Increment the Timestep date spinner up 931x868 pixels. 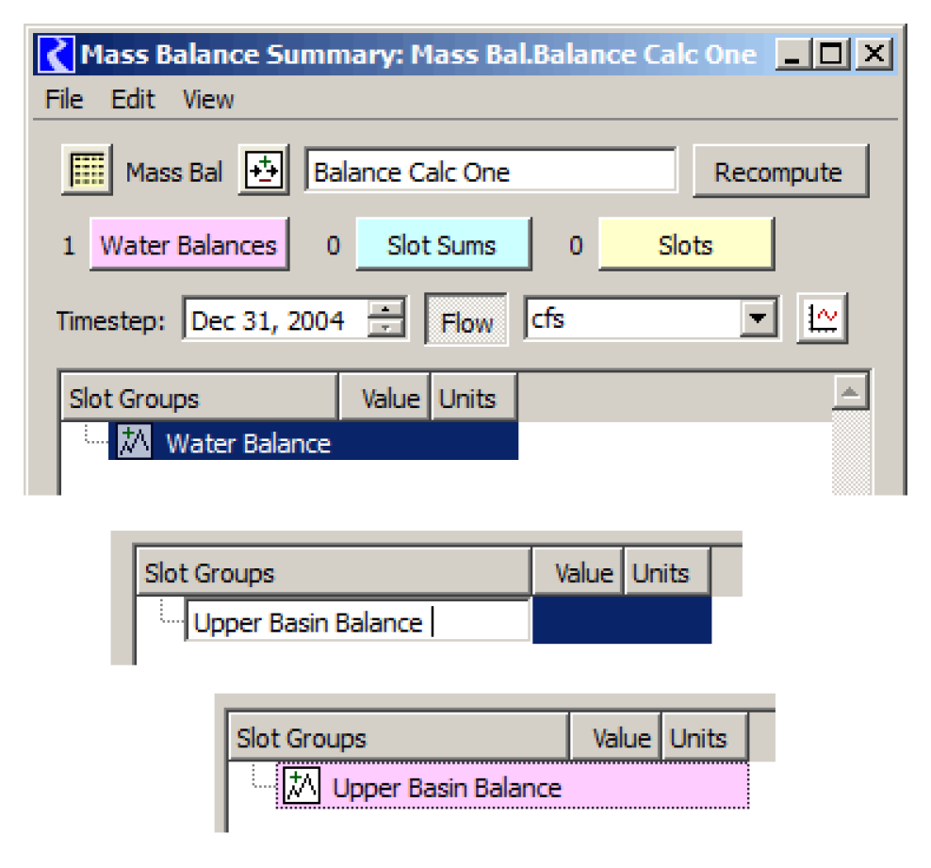pyautogui.click(x=384, y=310)
